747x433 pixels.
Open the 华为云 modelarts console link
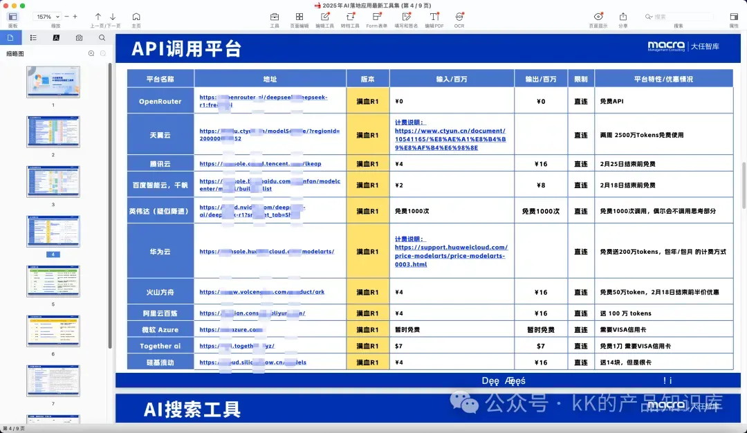(x=267, y=251)
